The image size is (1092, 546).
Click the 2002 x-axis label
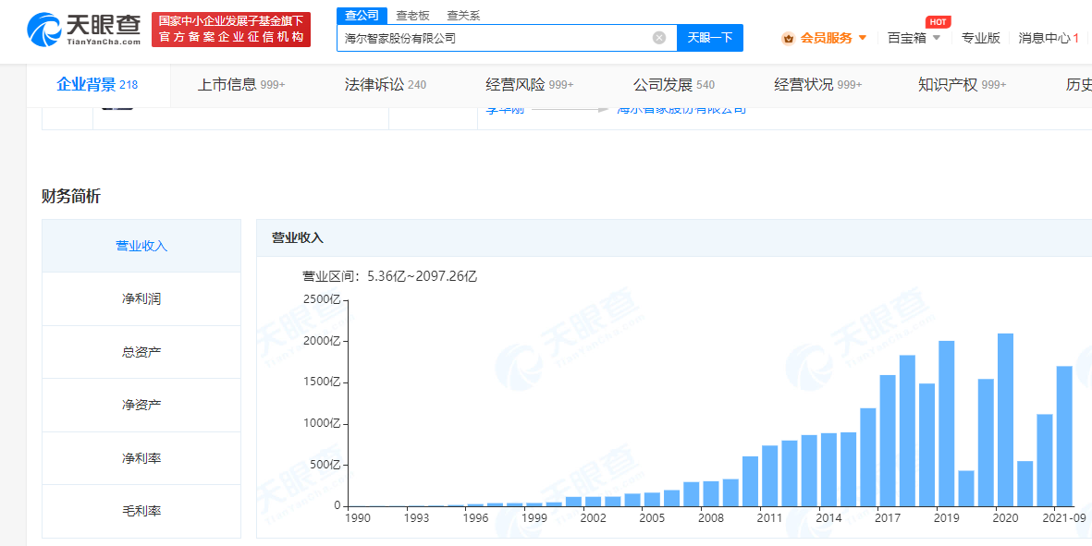click(x=592, y=518)
